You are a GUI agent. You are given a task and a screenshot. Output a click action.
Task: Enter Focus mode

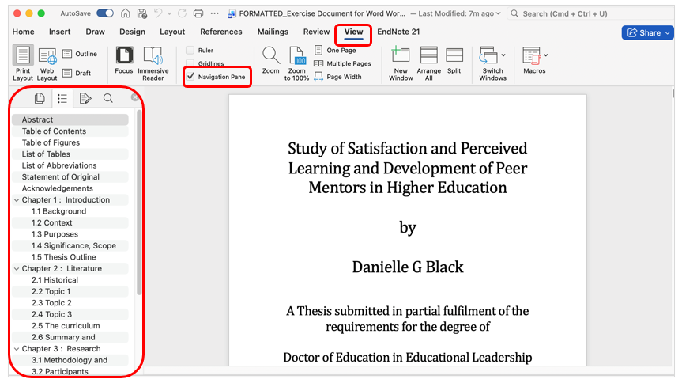(x=124, y=60)
